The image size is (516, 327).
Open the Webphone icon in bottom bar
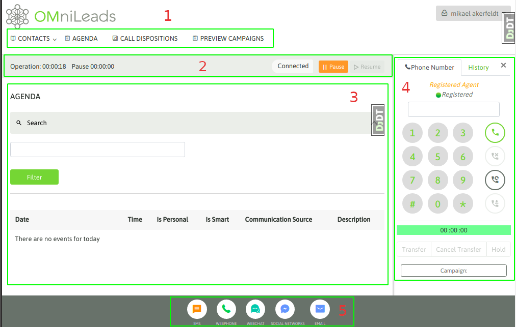click(226, 309)
